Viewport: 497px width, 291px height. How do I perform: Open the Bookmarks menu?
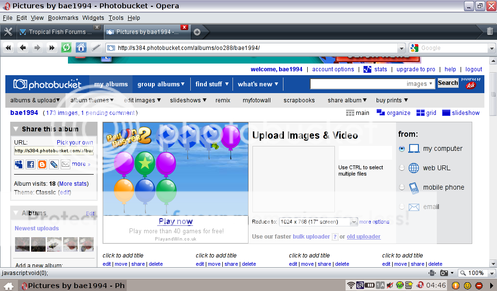(63, 18)
